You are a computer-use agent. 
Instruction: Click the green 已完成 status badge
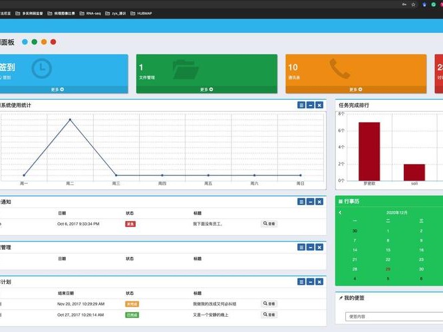(x=132, y=315)
